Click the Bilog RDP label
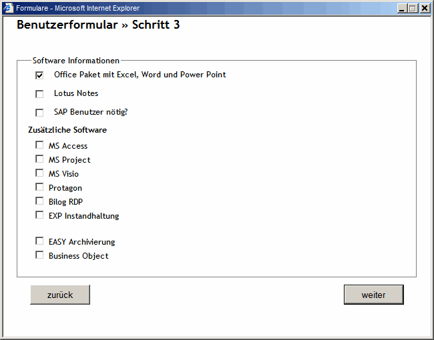This screenshot has height=340, width=434. 66,202
